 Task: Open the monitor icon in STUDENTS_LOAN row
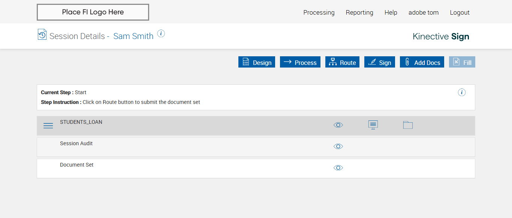pyautogui.click(x=373, y=125)
